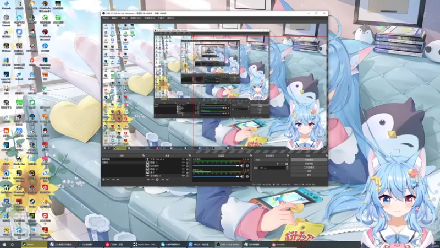Open Settings from the Controls dock

(309, 171)
